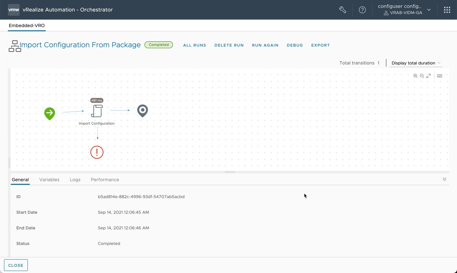This screenshot has width=457, height=273.
Task: Click the End Date value
Action: (123, 228)
